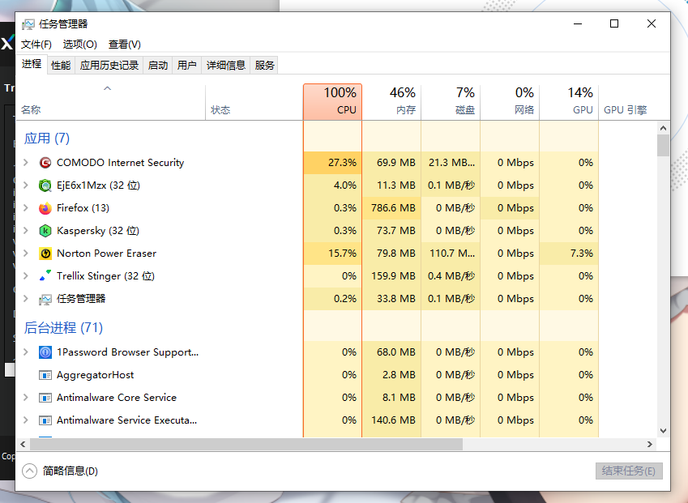Expand the Kaspersky process group
Screen dimensions: 688x503
(x=26, y=231)
